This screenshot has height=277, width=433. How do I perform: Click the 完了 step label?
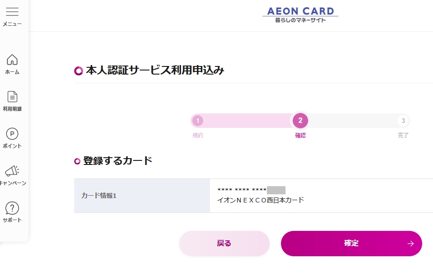403,135
